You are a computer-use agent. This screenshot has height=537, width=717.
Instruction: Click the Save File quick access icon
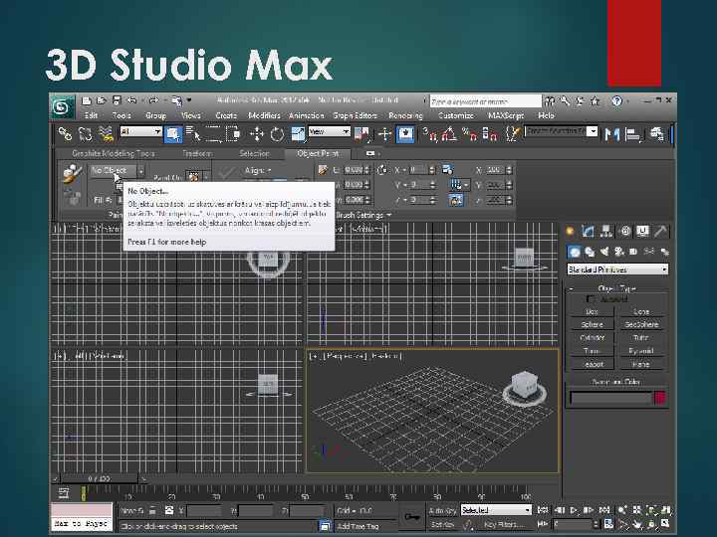117,100
